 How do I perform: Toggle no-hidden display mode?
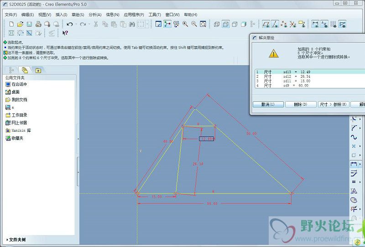click(x=235, y=24)
